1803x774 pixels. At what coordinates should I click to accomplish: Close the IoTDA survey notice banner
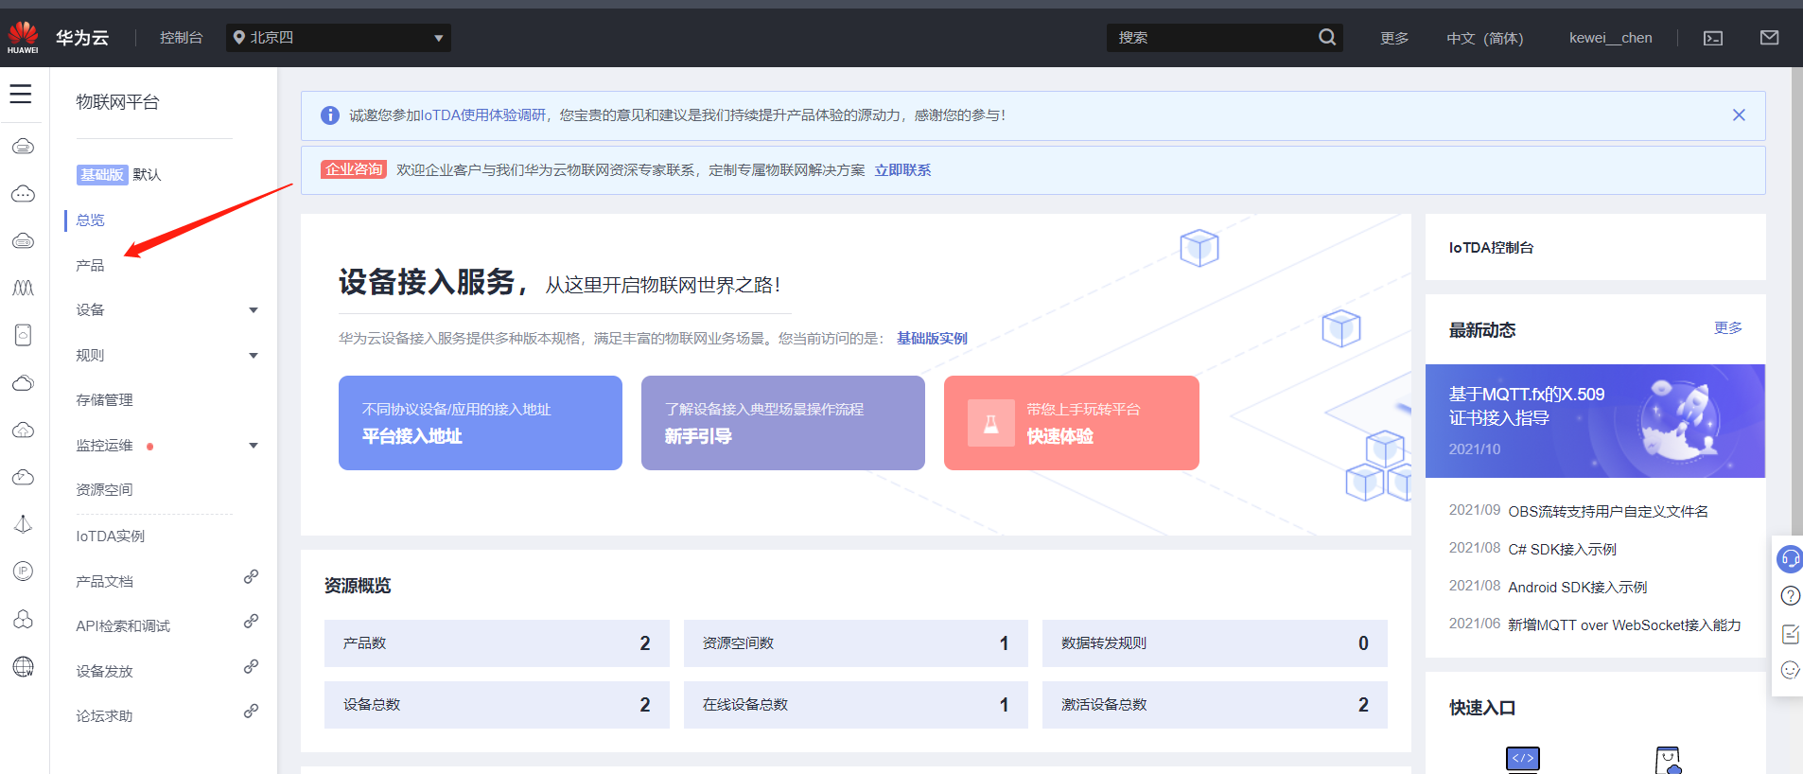[x=1739, y=115]
